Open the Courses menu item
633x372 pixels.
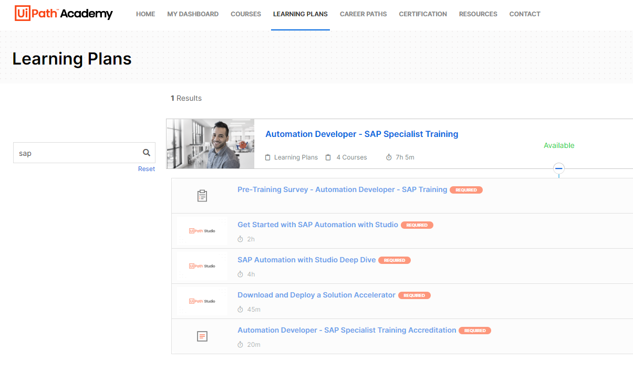(245, 14)
